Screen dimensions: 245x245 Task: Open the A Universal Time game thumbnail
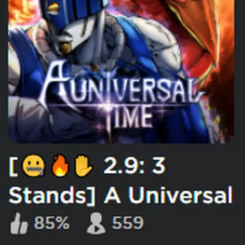(121, 71)
